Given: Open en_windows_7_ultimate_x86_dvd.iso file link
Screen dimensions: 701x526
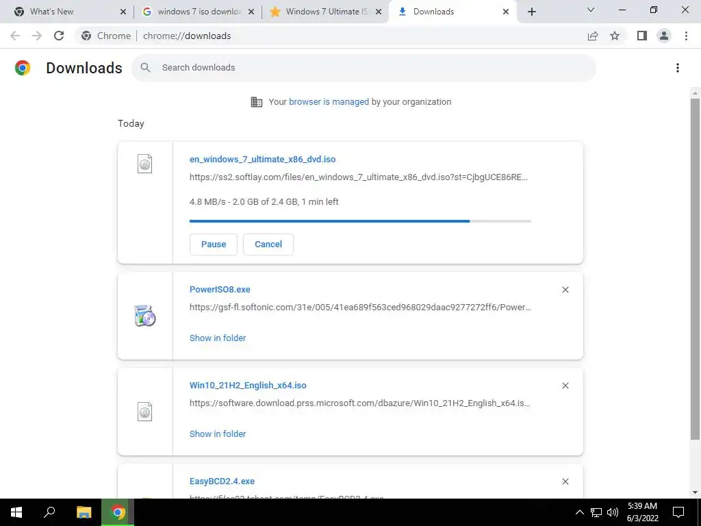Looking at the screenshot, I should [262, 159].
